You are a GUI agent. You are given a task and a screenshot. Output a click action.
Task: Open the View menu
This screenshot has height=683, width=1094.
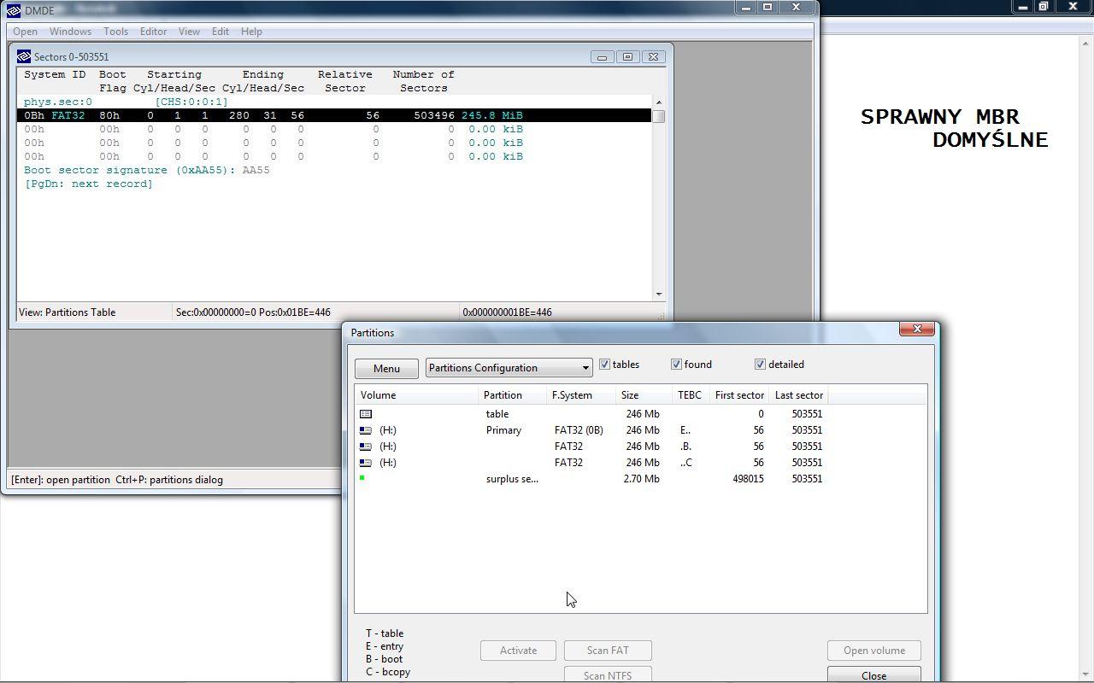point(189,32)
